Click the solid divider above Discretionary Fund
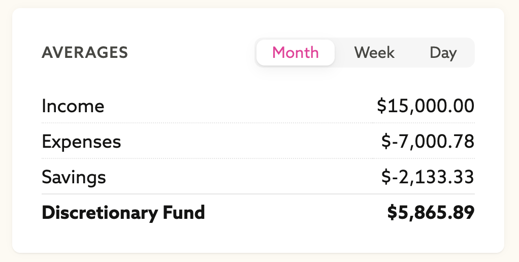The height and width of the screenshot is (262, 519). [258, 194]
